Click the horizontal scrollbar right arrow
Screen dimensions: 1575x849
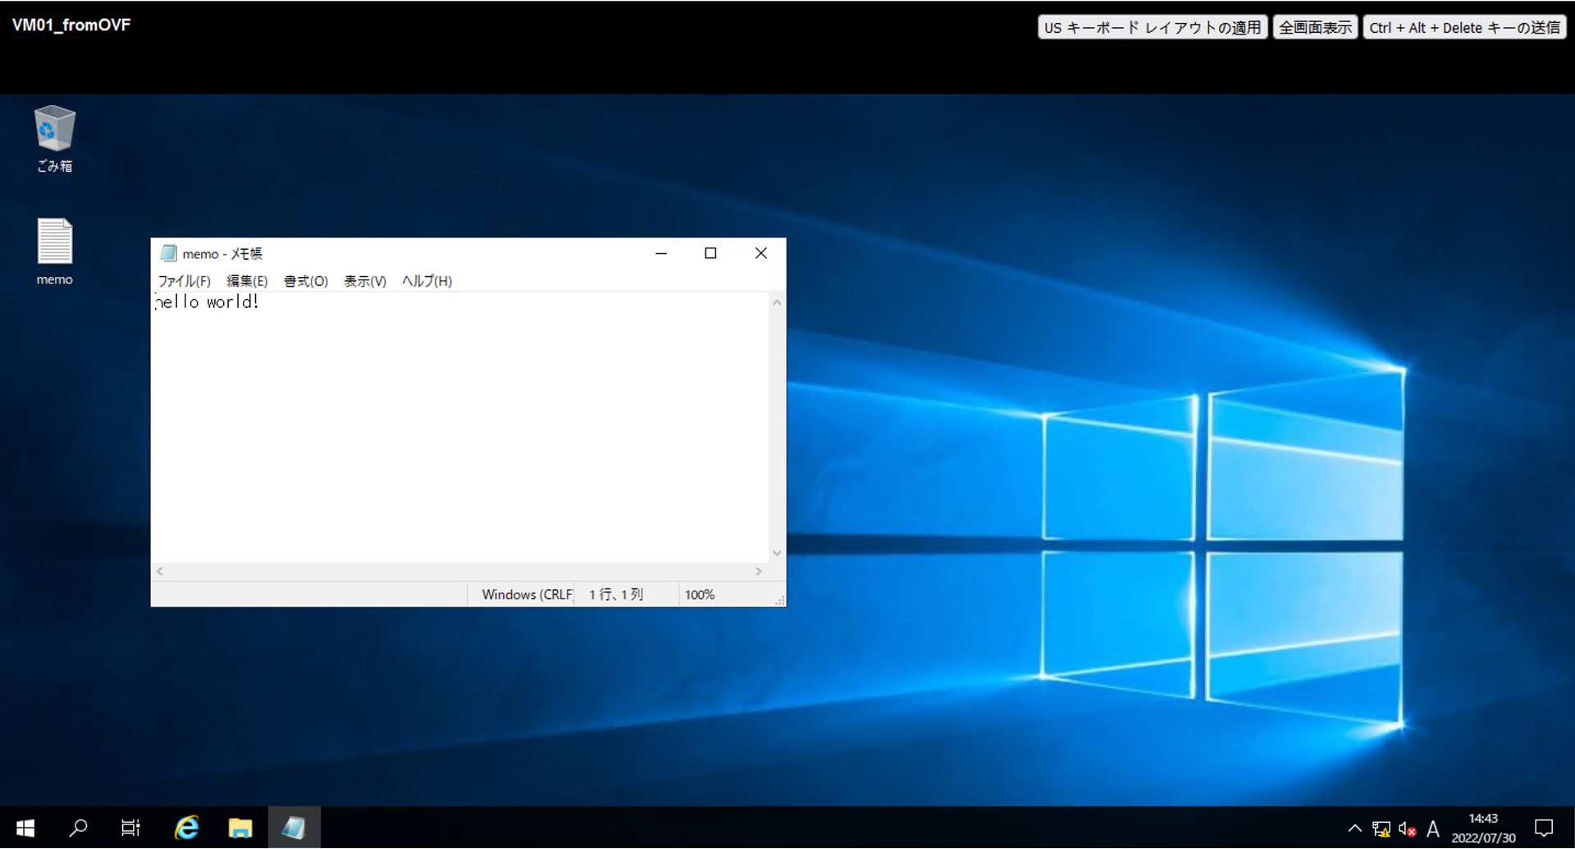759,571
